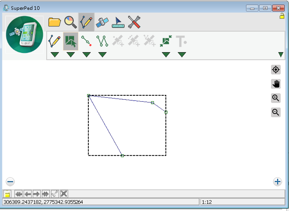Screen dimensions: 289x211
Task: Go to first record double-left arrow
Action: point(18,194)
